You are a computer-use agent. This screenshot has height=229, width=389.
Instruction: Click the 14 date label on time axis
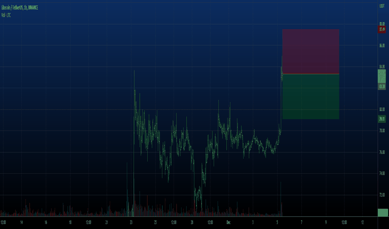click(21, 223)
